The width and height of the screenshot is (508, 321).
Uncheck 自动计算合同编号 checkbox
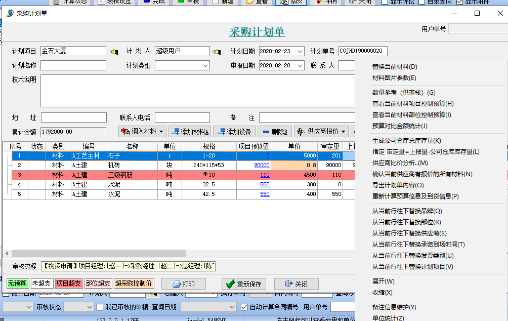(x=244, y=307)
